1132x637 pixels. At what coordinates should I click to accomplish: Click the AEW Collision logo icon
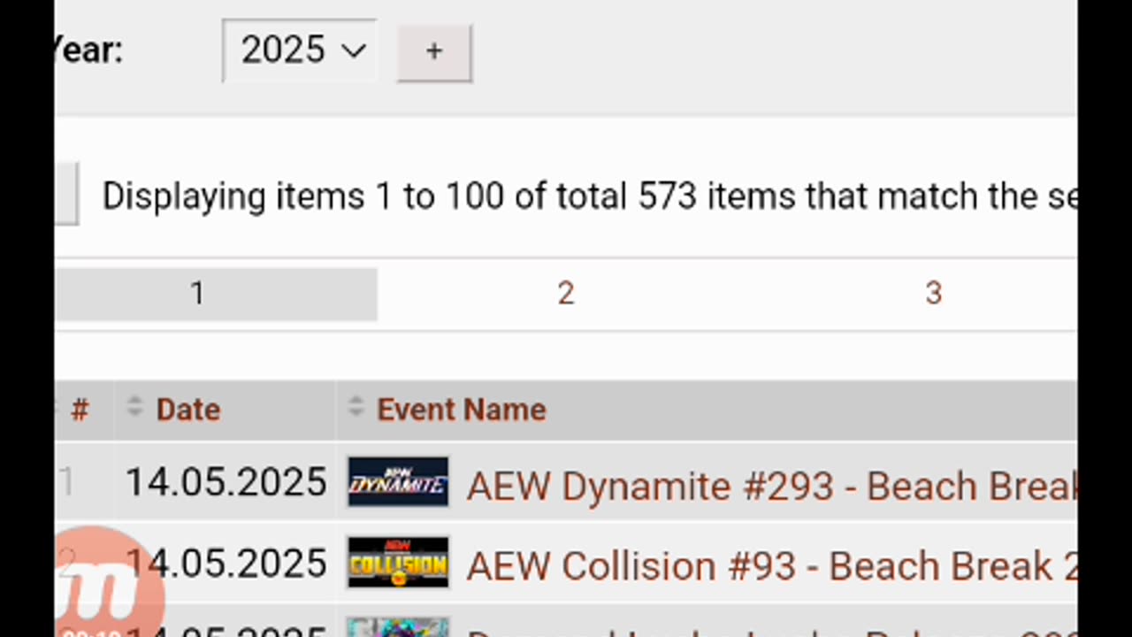coord(398,563)
